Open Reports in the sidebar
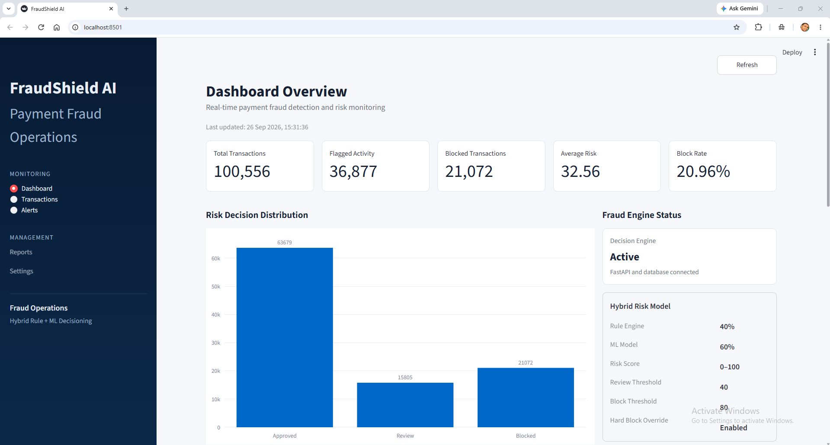 click(21, 252)
